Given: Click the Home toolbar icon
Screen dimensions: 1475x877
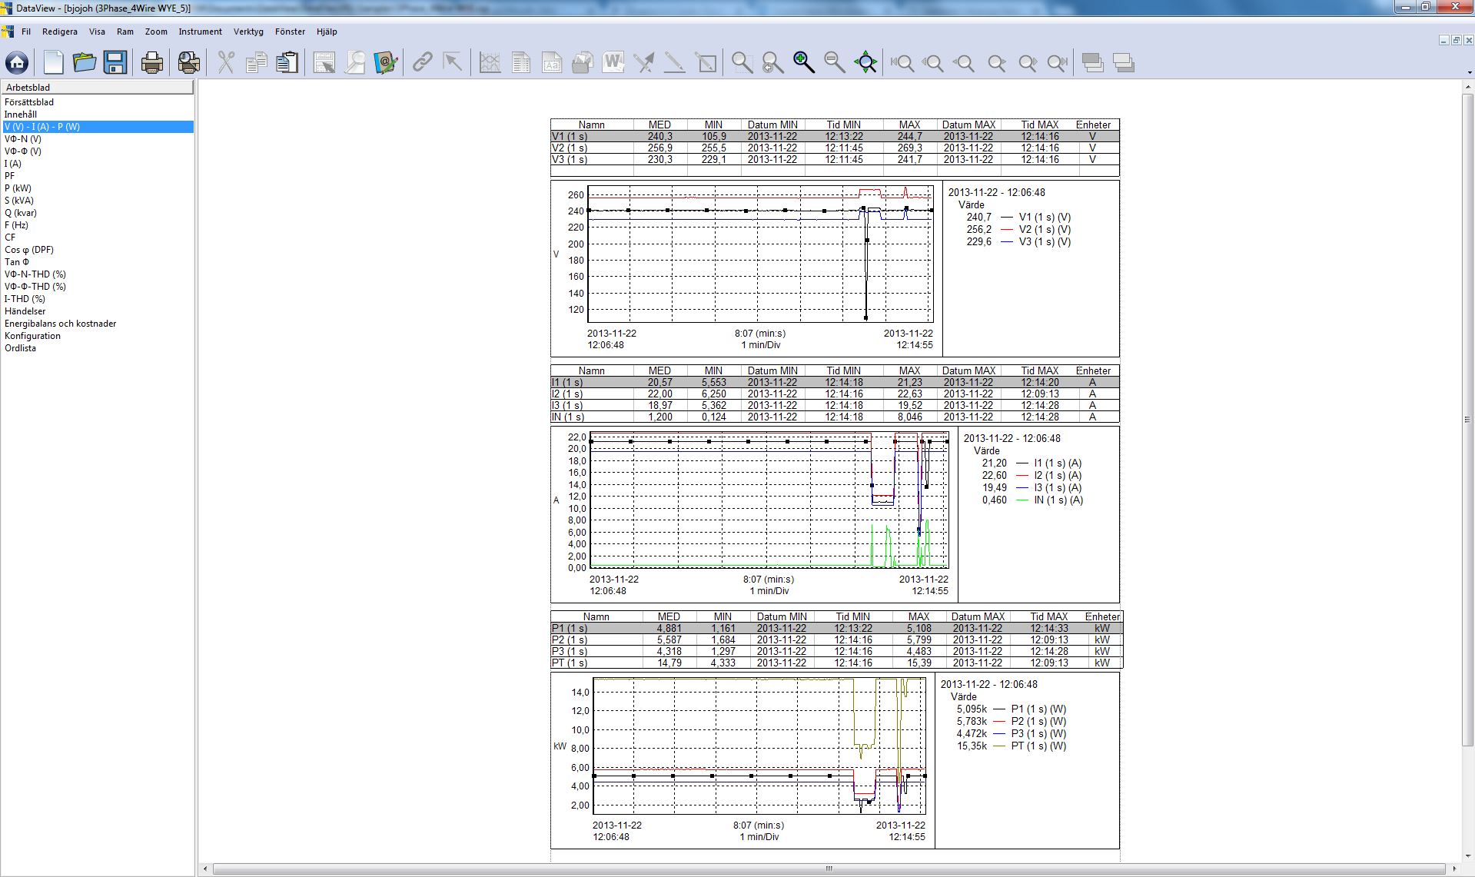Looking at the screenshot, I should pos(17,63).
